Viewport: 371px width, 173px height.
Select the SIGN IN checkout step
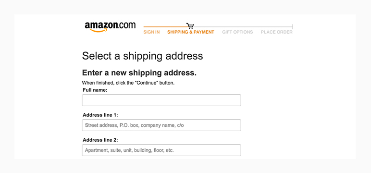tap(151, 32)
